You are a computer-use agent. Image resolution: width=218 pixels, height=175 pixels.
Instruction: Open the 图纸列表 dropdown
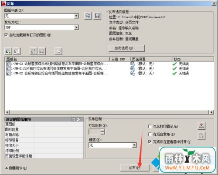coord(76,16)
